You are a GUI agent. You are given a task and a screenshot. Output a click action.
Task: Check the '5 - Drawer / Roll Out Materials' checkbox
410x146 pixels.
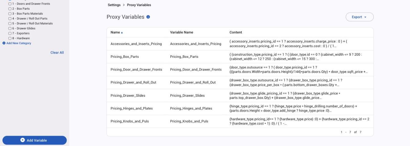point(10,23)
